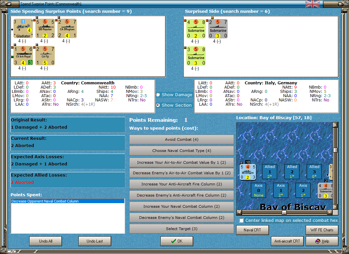The height and width of the screenshot is (254, 349).
Task: Click Choose Naval Combat Type (4)
Action: point(182,151)
